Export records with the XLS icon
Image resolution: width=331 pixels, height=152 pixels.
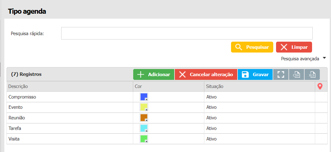(312, 75)
